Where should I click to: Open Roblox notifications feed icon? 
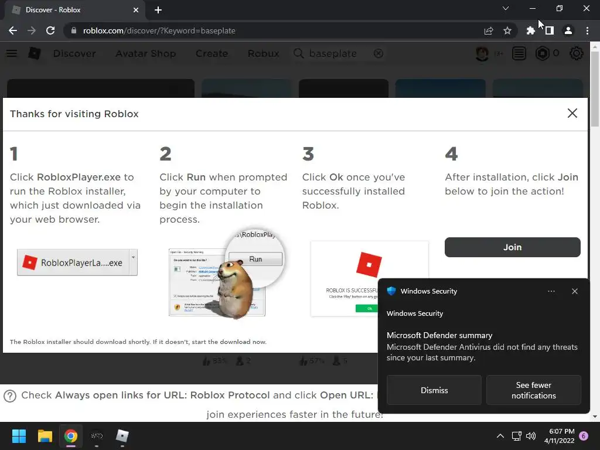pyautogui.click(x=519, y=53)
